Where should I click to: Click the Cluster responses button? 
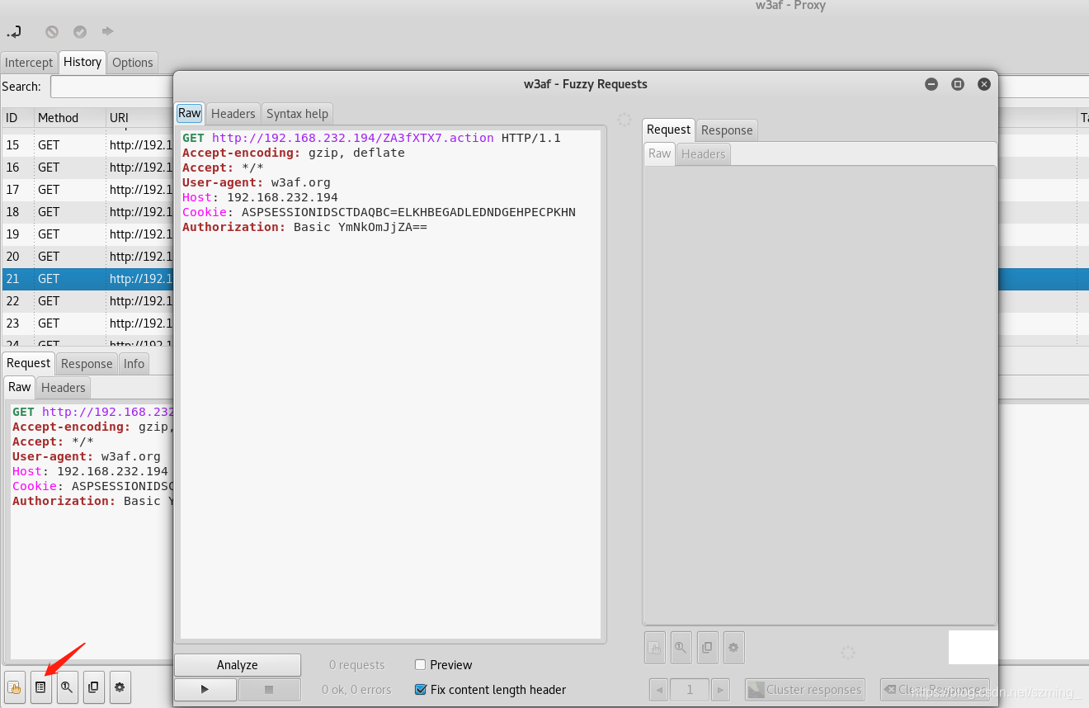click(x=804, y=690)
